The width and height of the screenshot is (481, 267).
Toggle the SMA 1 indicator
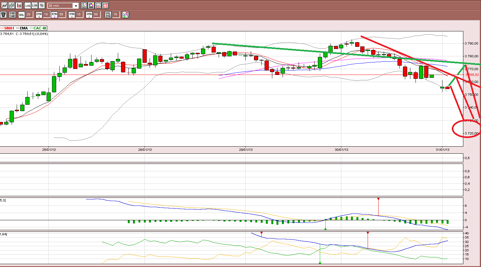72,14
